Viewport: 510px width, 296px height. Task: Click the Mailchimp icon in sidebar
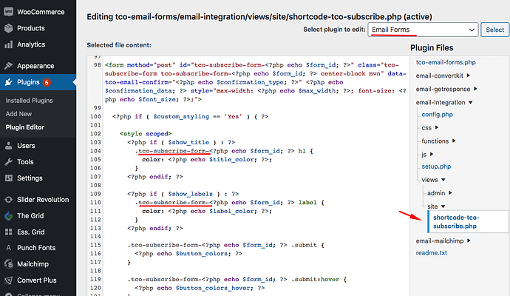pos(8,264)
